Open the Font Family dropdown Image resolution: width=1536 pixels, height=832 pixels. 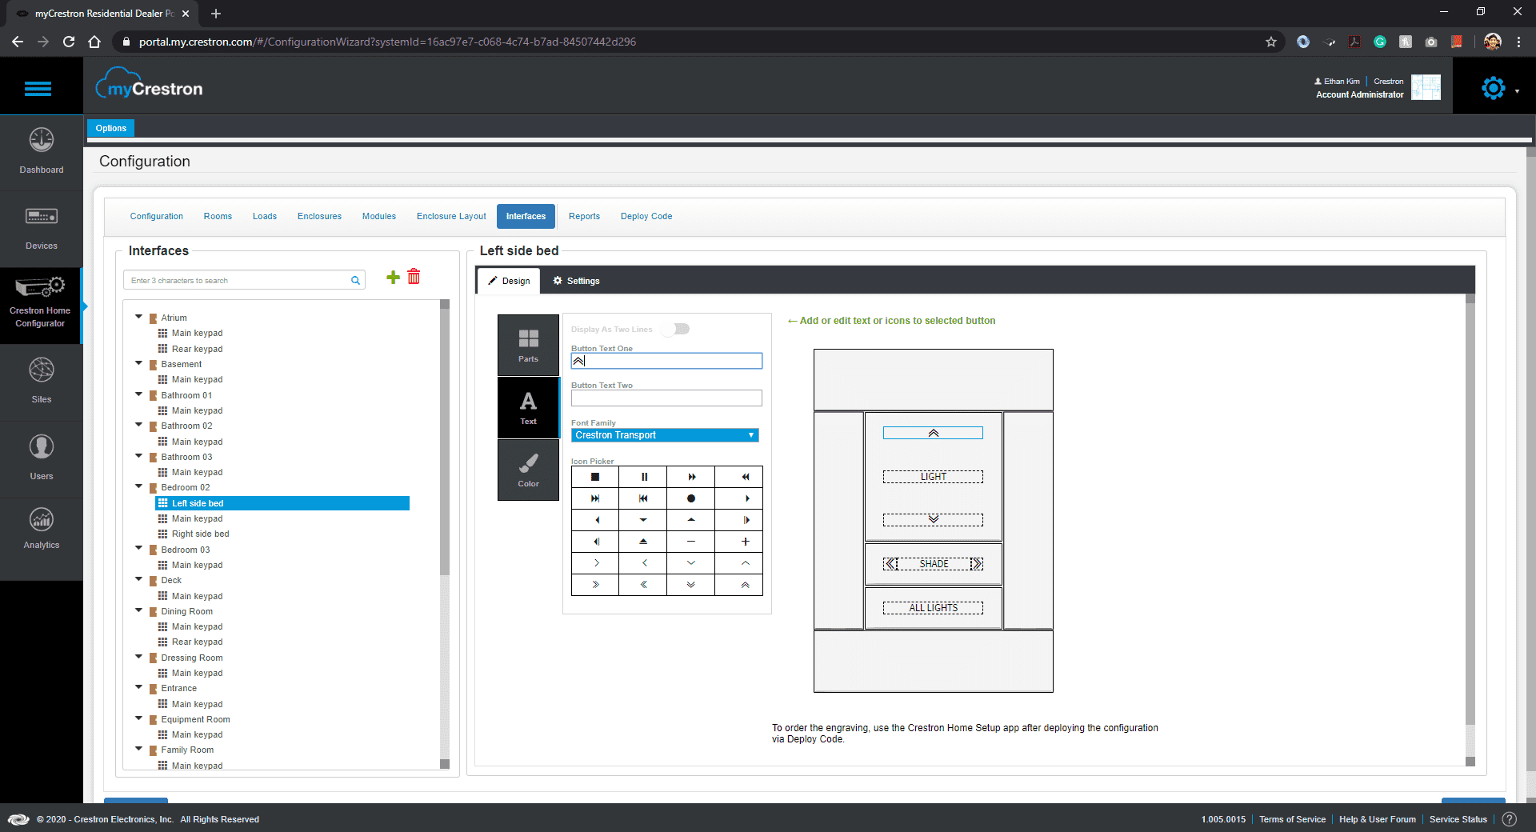(x=665, y=435)
